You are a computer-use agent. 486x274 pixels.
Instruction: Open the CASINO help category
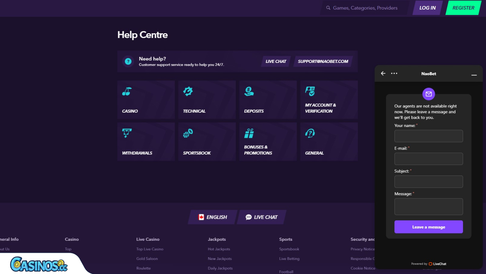click(x=146, y=100)
